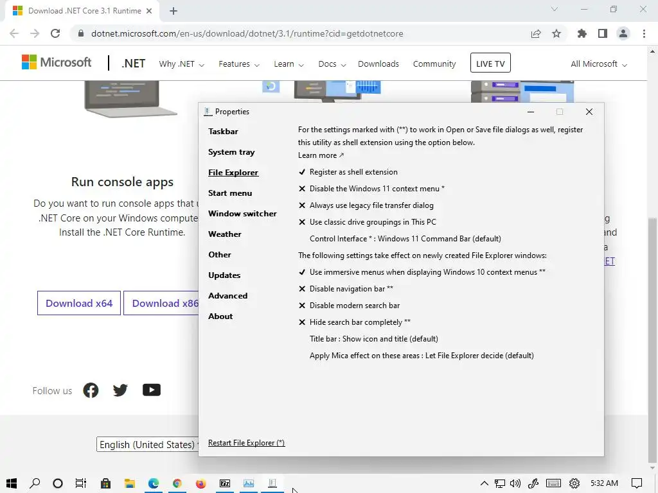This screenshot has height=493, width=658.
Task: Toggle Disable the Windows 11 context menu
Action: pyautogui.click(x=371, y=189)
